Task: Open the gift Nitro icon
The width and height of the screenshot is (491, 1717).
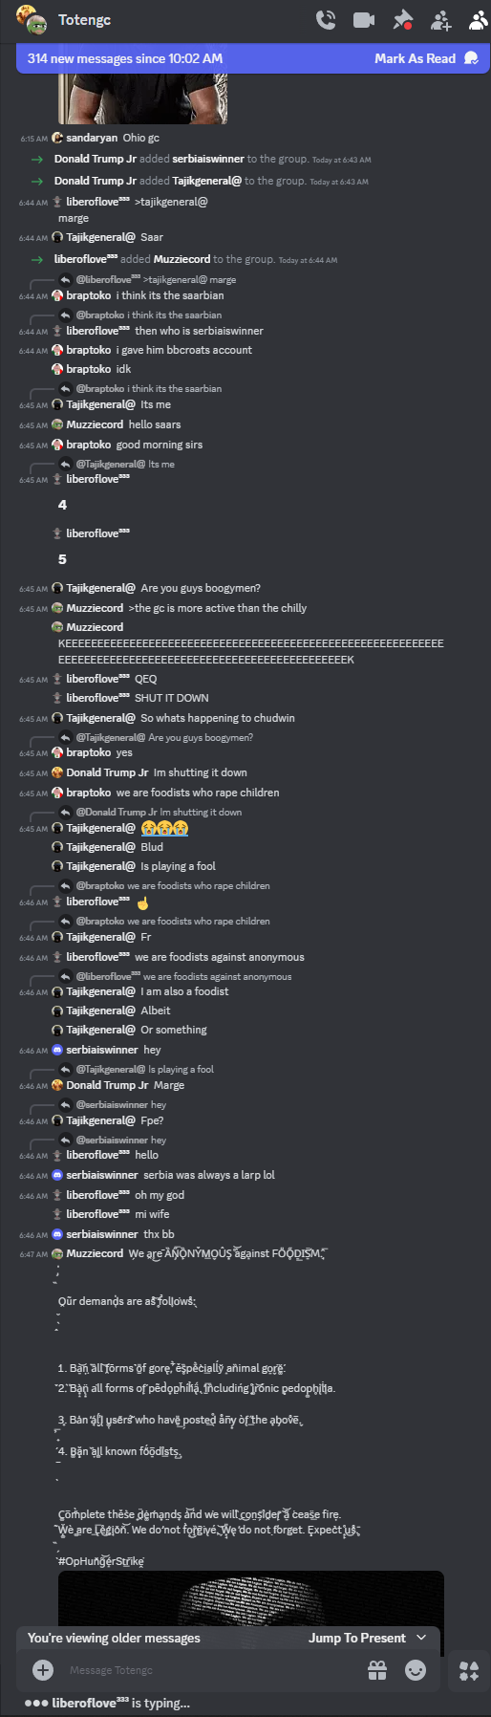Action: tap(377, 1670)
